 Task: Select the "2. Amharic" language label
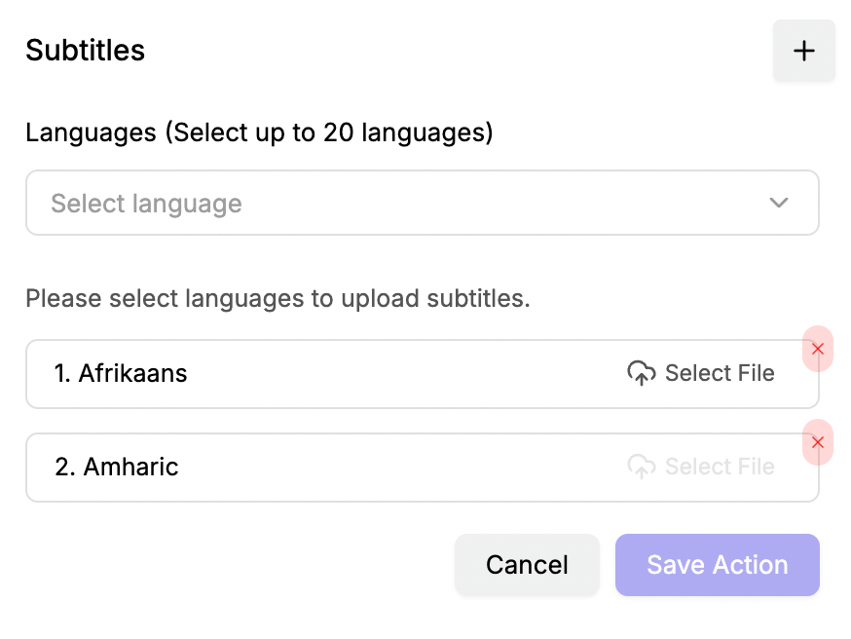pyautogui.click(x=117, y=467)
